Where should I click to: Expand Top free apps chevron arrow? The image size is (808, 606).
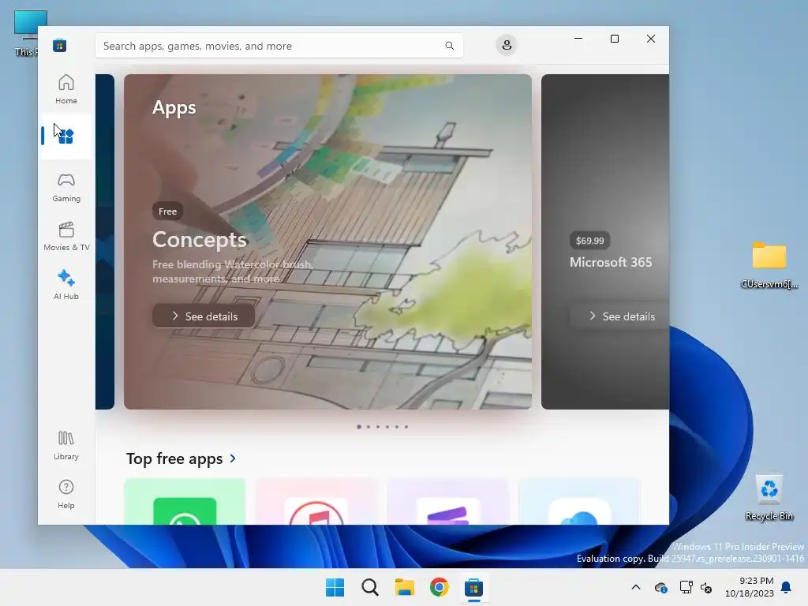233,458
